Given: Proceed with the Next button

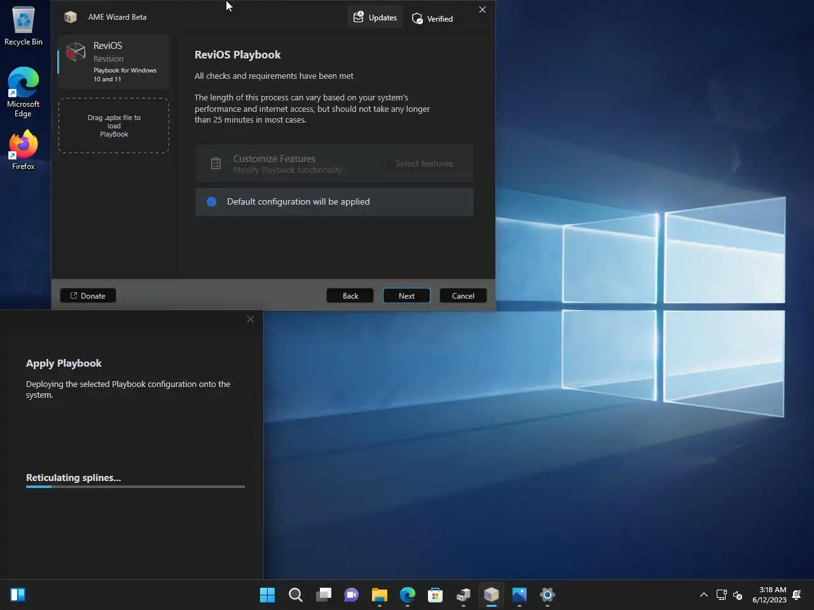Looking at the screenshot, I should pos(406,295).
